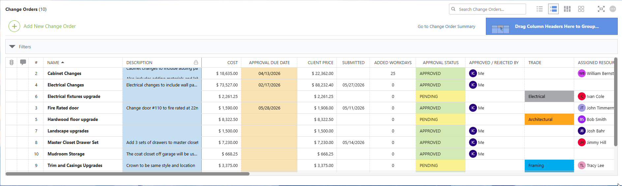The height and width of the screenshot is (186, 622).
Task: Sort by ASSIGNED RESOURCE column header
Action: click(596, 62)
